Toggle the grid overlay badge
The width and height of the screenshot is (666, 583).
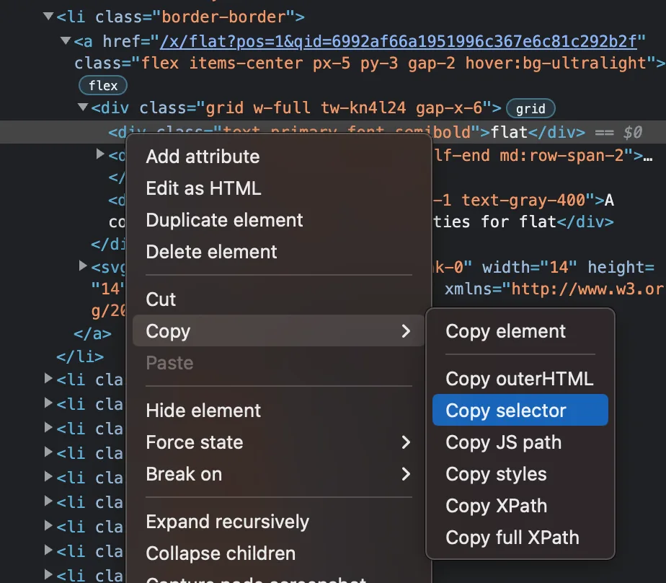click(x=530, y=108)
